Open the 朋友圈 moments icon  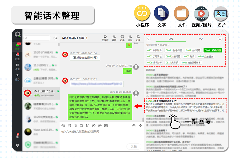(x=105, y=38)
